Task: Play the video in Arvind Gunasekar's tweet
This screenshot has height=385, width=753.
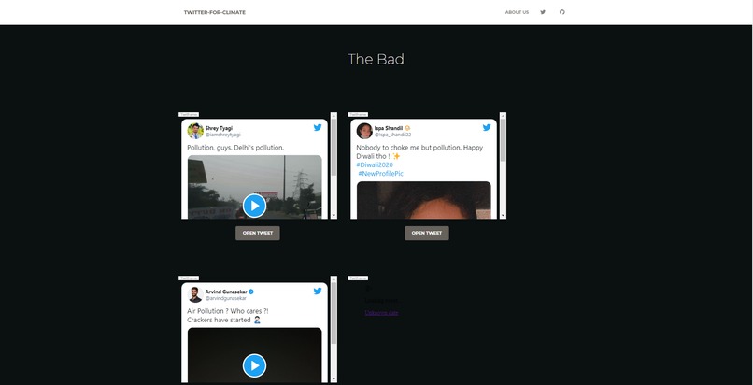Action: [254, 365]
